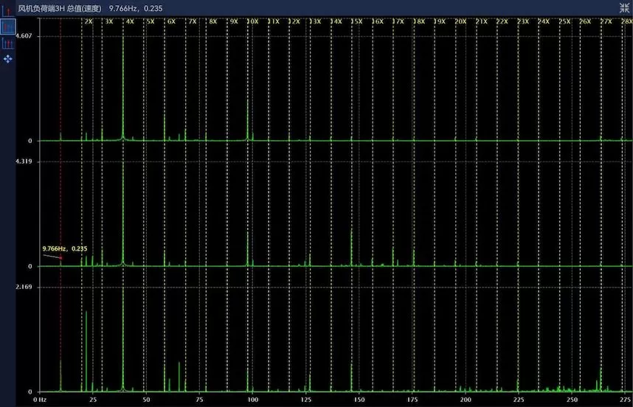Click the 0 Hz label on frequency axis
The image size is (633, 407).
tap(41, 399)
